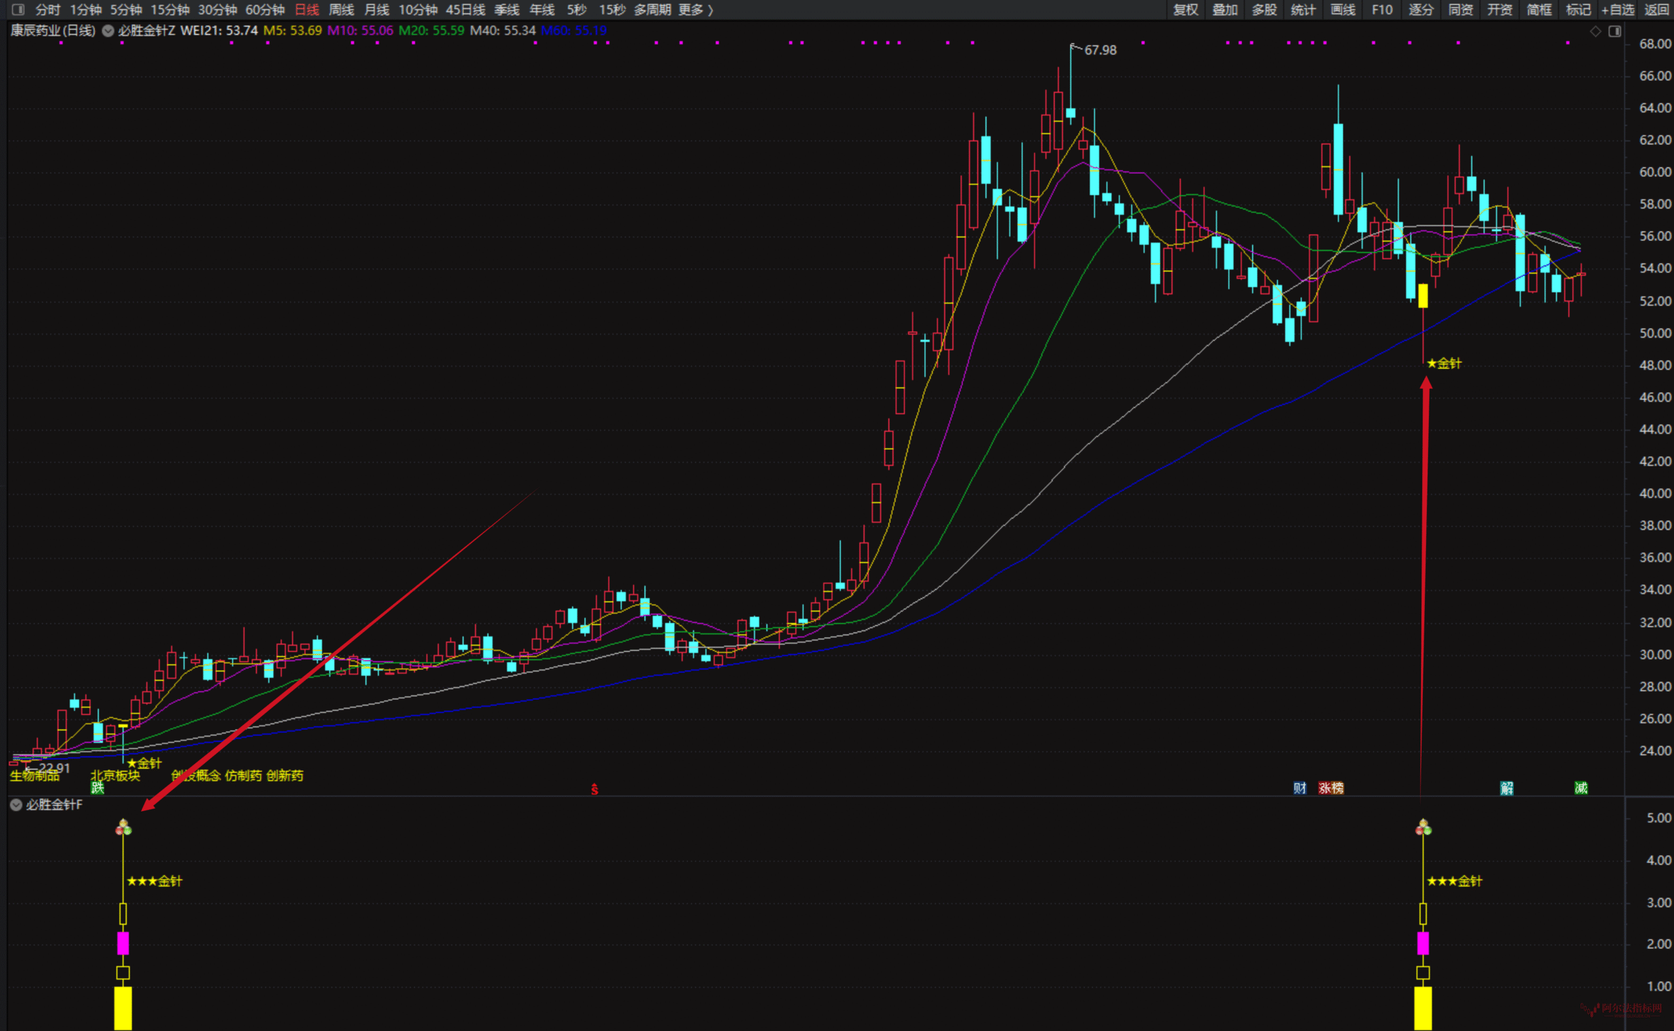Click the 跌 badge at bottom left
Screen dimensions: 1674x1031
(97, 788)
